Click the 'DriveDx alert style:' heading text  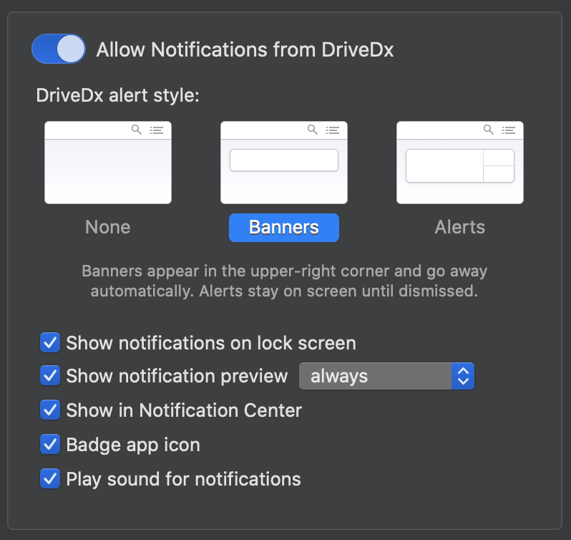click(x=117, y=95)
